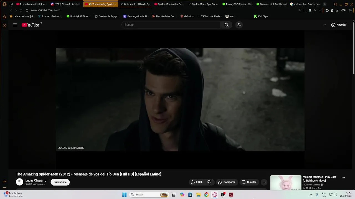The width and height of the screenshot is (355, 199).
Task: Open Google Chrome from the taskbar
Action: point(206,195)
